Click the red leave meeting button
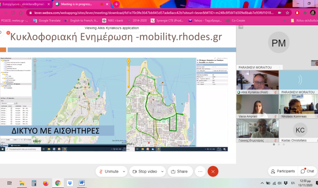Image resolution: width=318 pixels, height=188 pixels. [213, 171]
